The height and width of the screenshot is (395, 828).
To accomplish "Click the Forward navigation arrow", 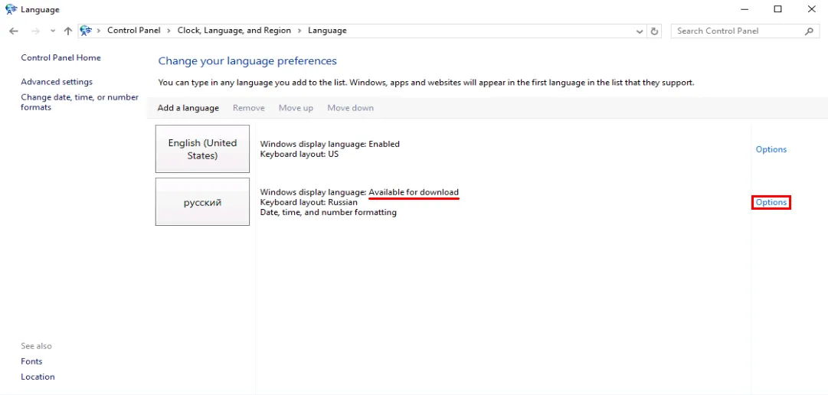I will 35,31.
